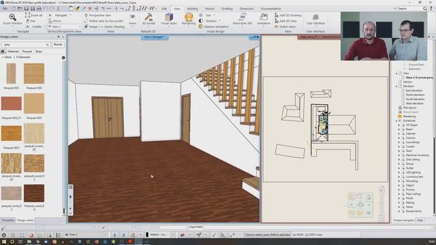436x245 pixels.
Task: Click the settings gear in bottom toolbar
Action: pos(4,235)
